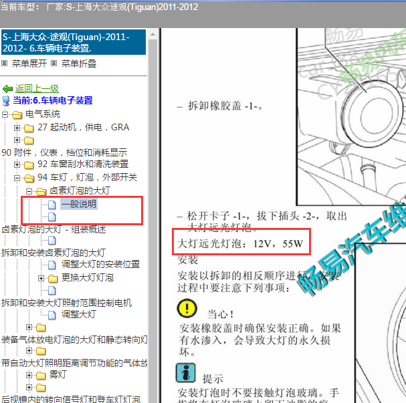Click the blue 提示 info icon
Screen dimensions: 406x403
pos(186,373)
